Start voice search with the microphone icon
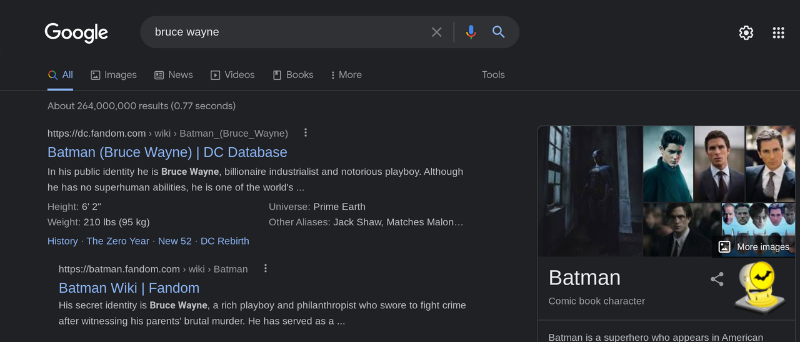This screenshot has width=800, height=342. point(471,32)
